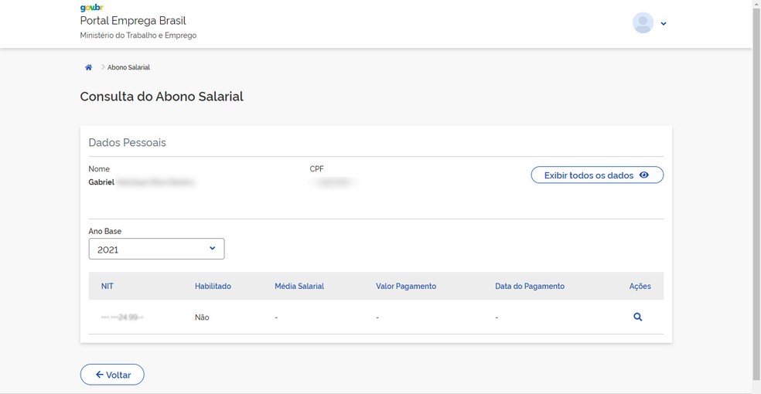
Task: Show all data with eye icon
Action: 644,175
